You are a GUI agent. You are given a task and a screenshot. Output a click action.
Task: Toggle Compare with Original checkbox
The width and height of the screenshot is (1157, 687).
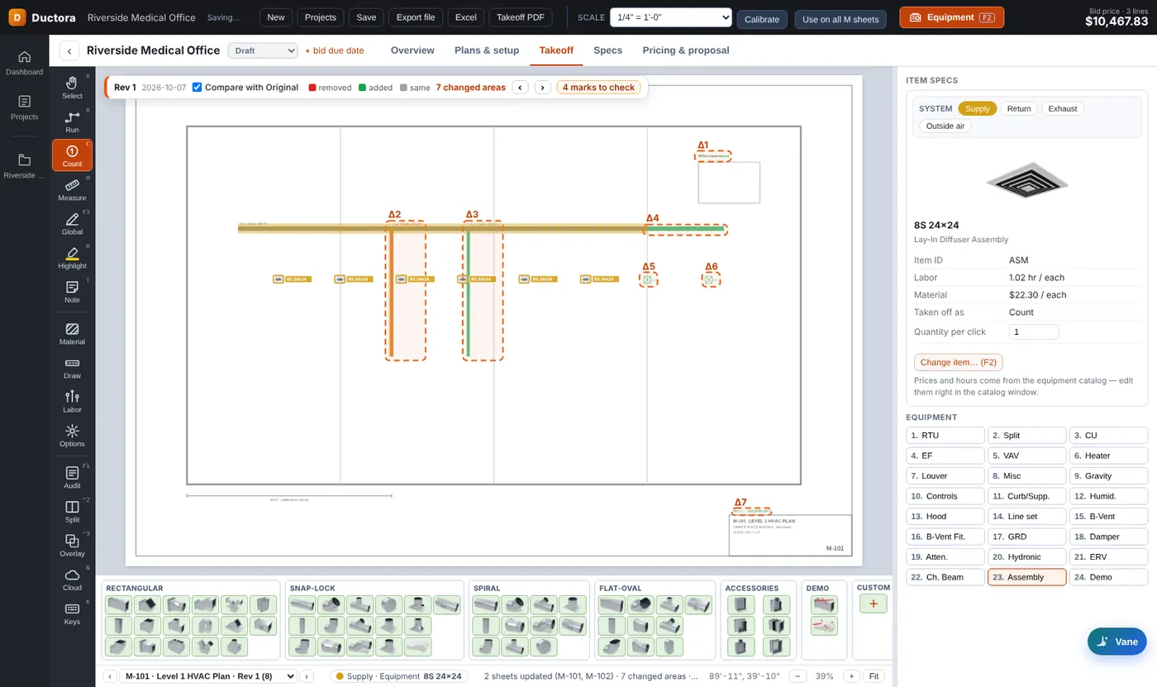(x=197, y=87)
